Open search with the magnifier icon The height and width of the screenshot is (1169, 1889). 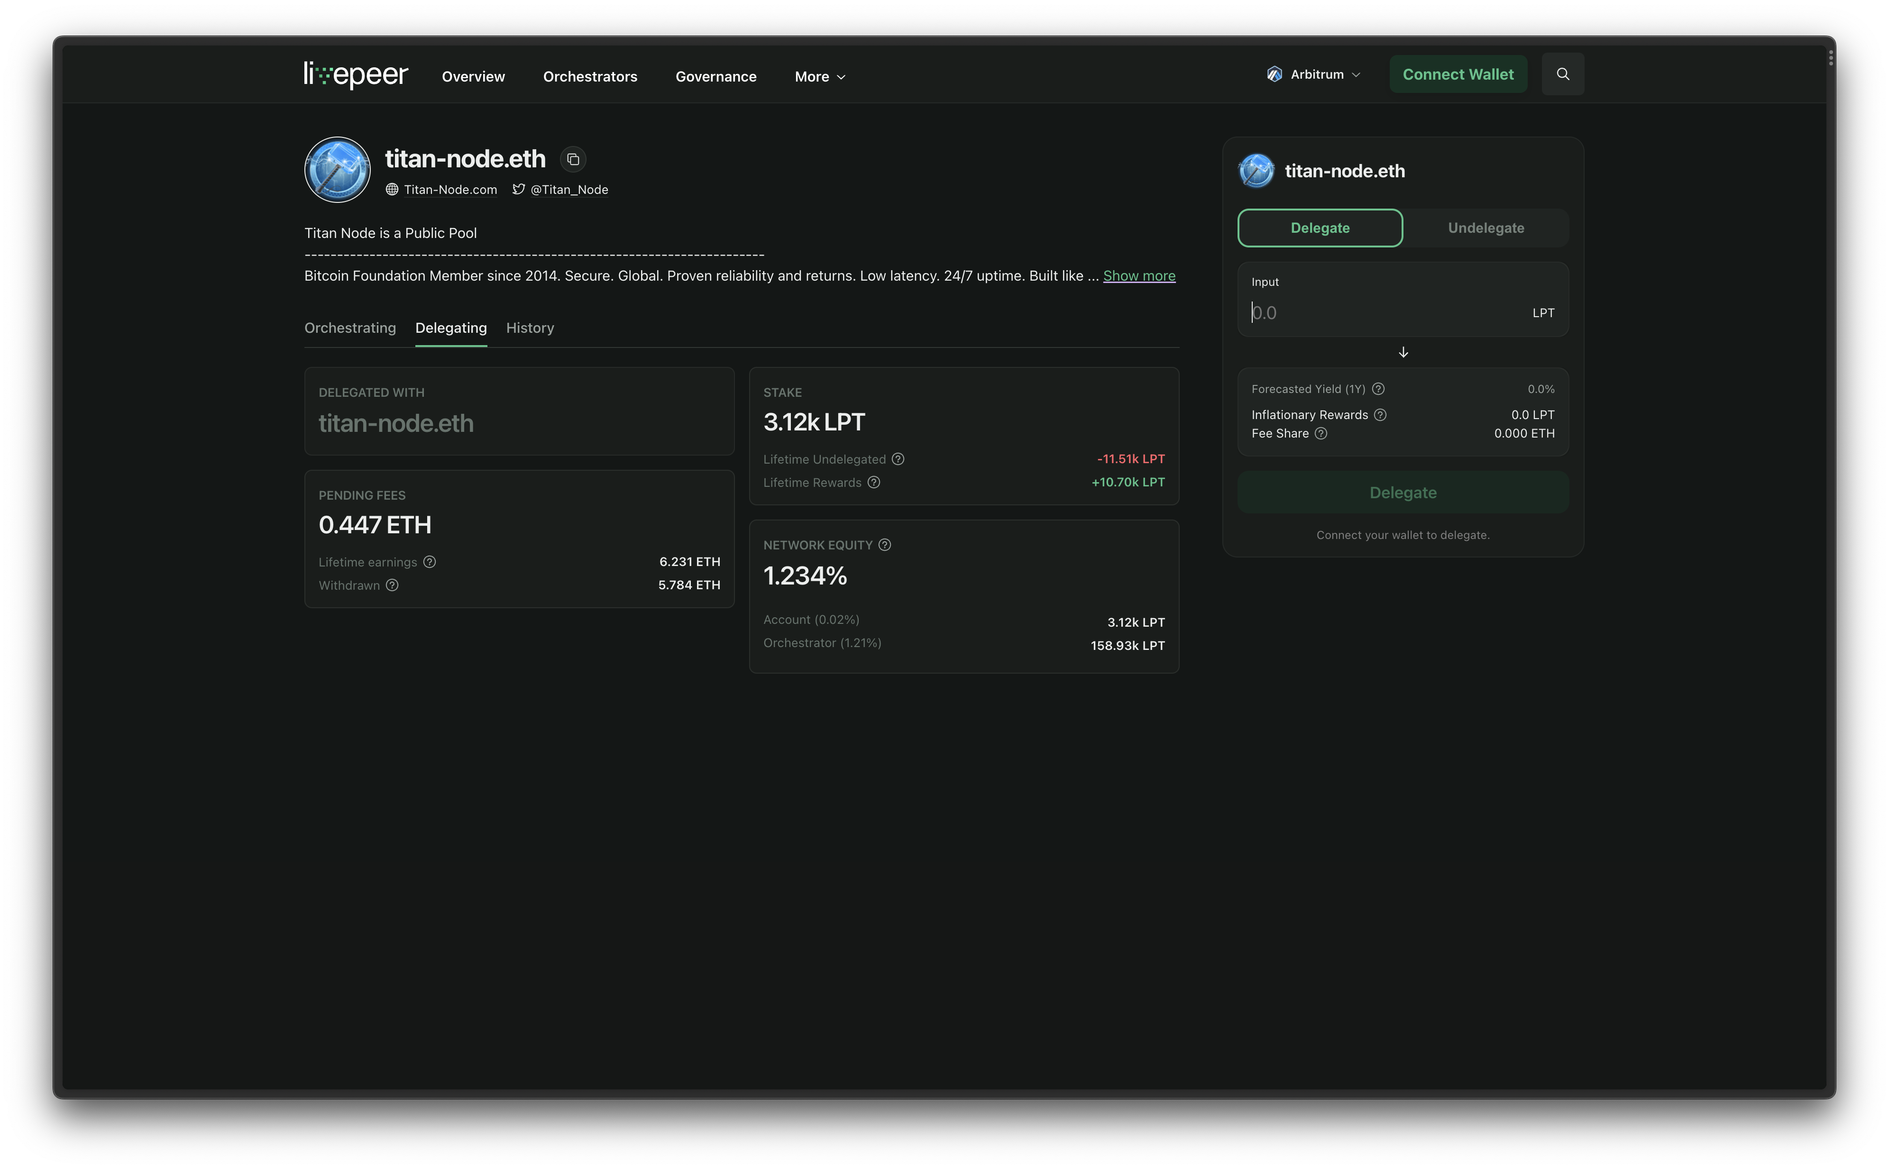tap(1562, 74)
